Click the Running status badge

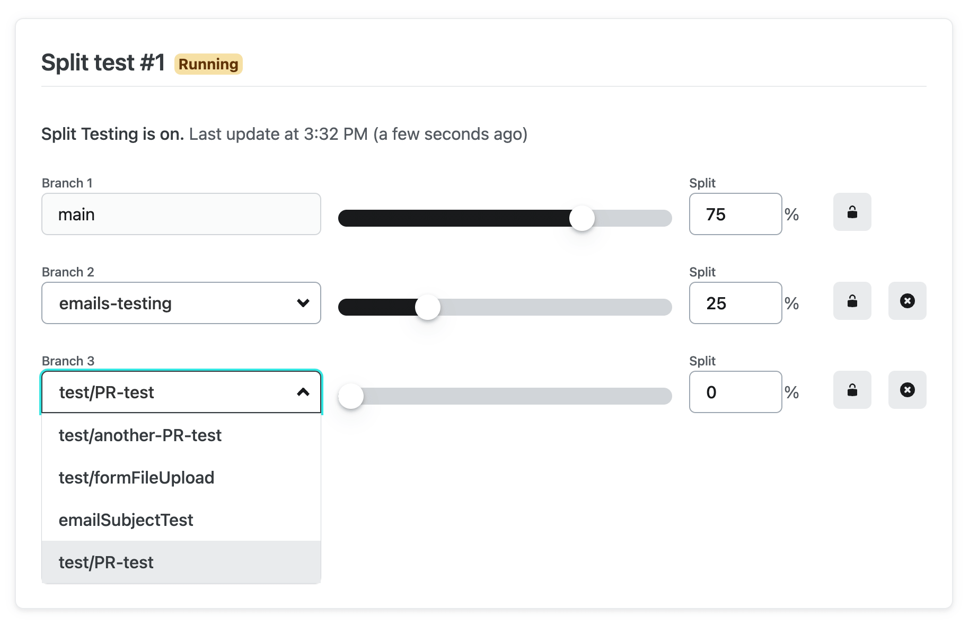(x=208, y=64)
